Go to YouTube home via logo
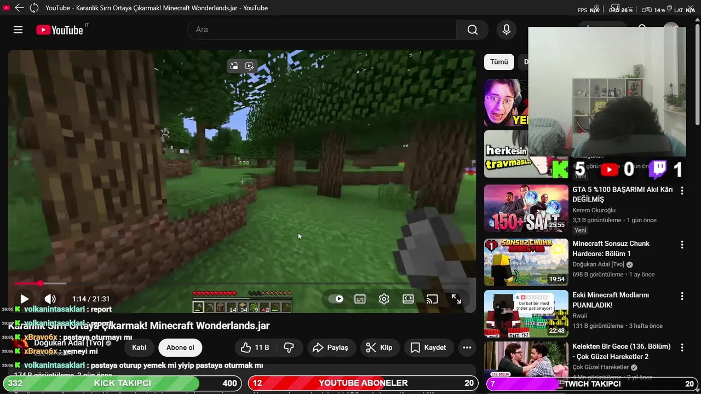701x394 pixels. tap(60, 30)
